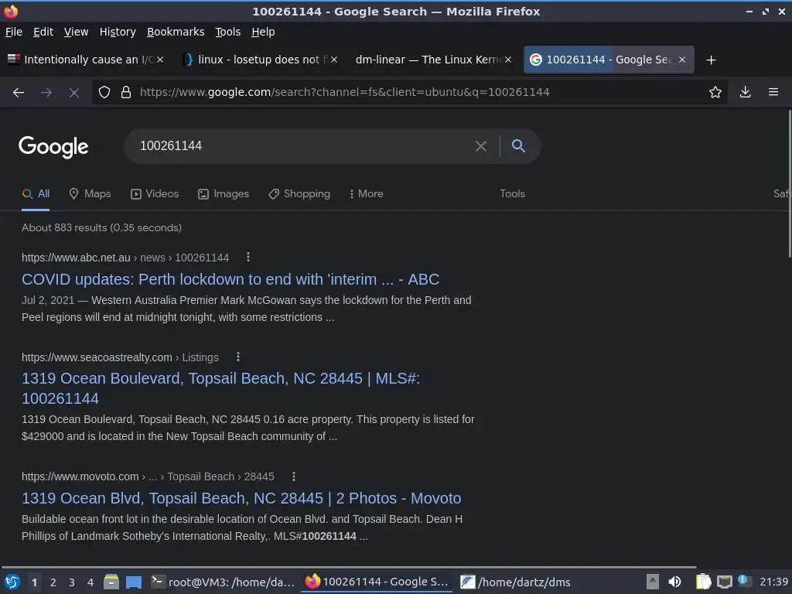The height and width of the screenshot is (594, 792).
Task: Open the file manager taskbar icon
Action: click(x=111, y=582)
